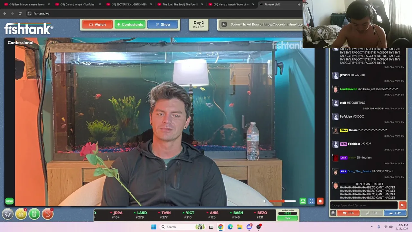Open the Shop tab
The image size is (412, 232).
pyautogui.click(x=163, y=24)
